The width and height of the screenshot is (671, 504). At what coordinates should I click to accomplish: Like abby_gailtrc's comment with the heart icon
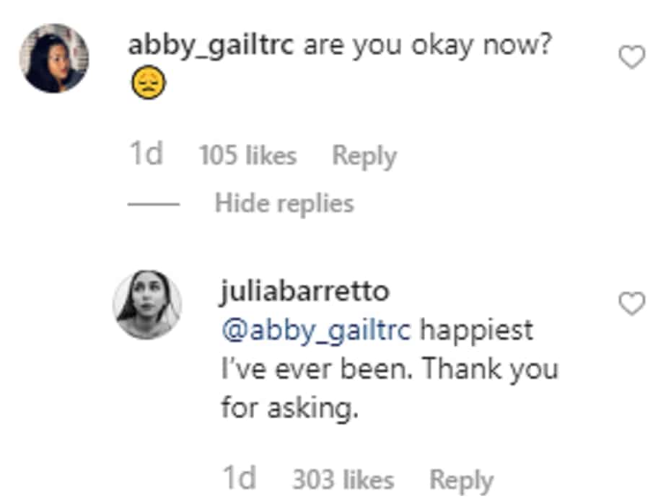(x=632, y=57)
